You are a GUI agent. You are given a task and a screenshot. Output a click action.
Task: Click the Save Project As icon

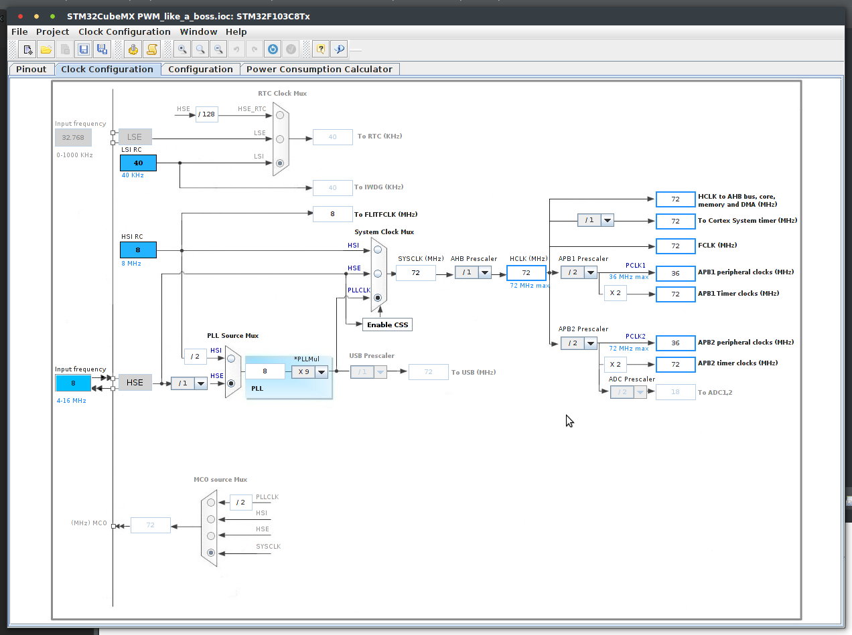[102, 49]
